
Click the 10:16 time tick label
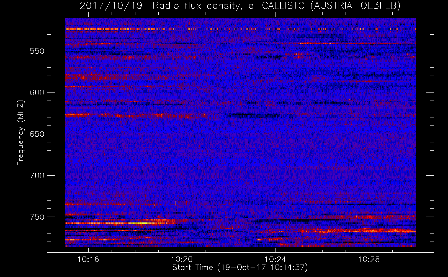point(88,260)
